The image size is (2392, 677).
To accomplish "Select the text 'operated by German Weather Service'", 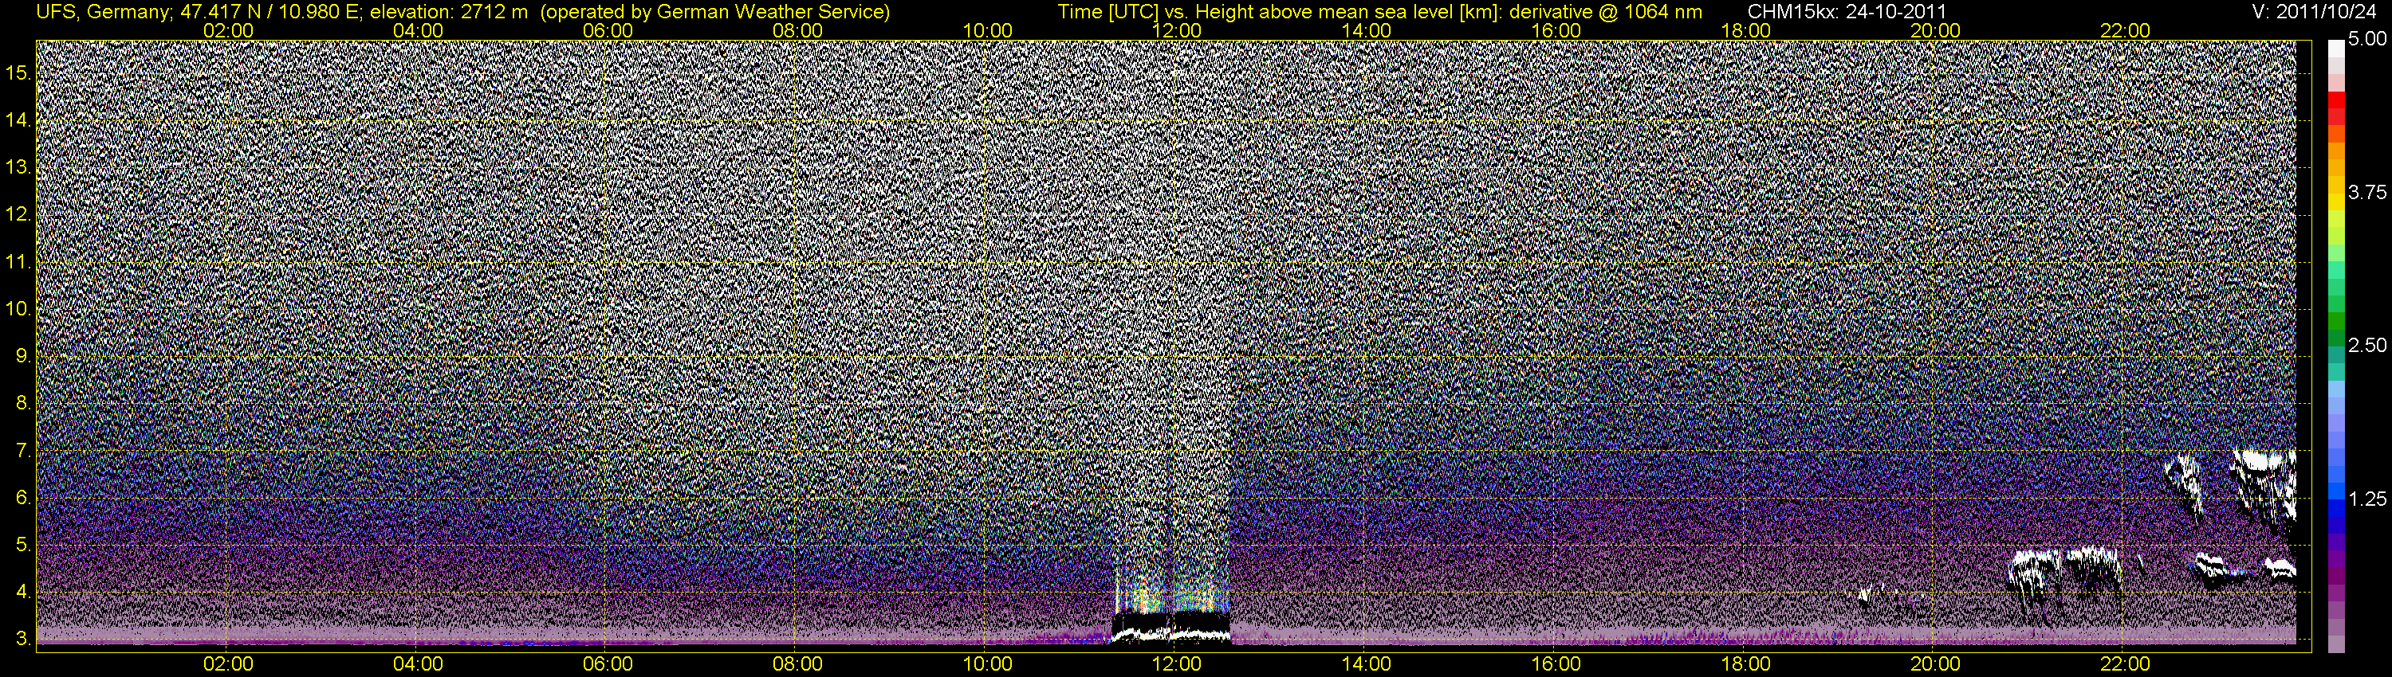I will (x=715, y=12).
